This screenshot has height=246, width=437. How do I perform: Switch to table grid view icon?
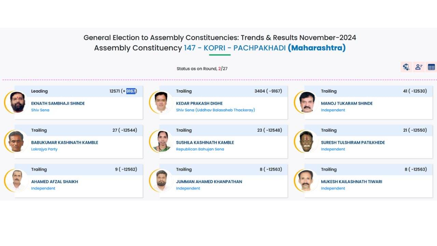(431, 67)
